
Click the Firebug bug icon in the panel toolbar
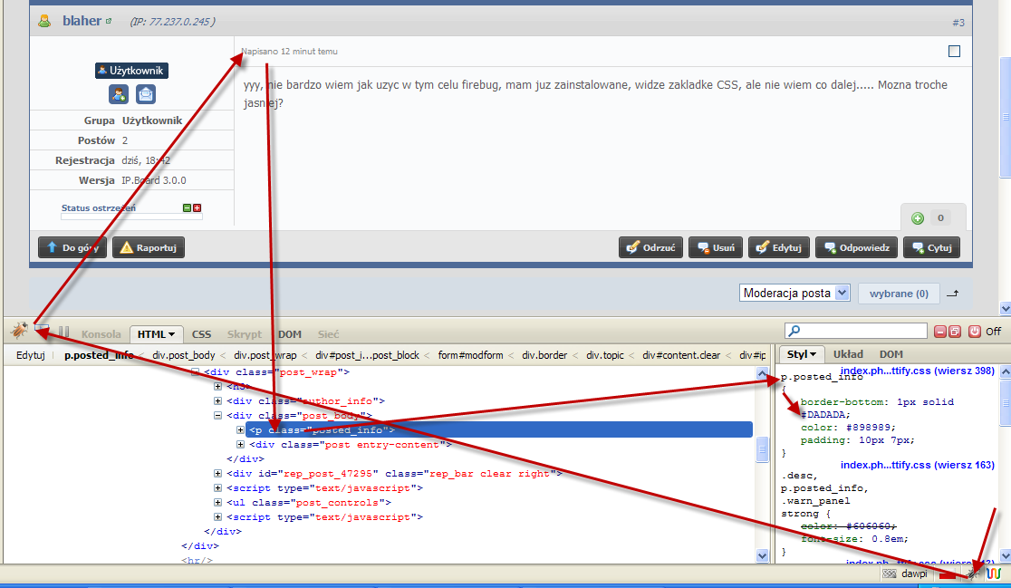[x=19, y=332]
